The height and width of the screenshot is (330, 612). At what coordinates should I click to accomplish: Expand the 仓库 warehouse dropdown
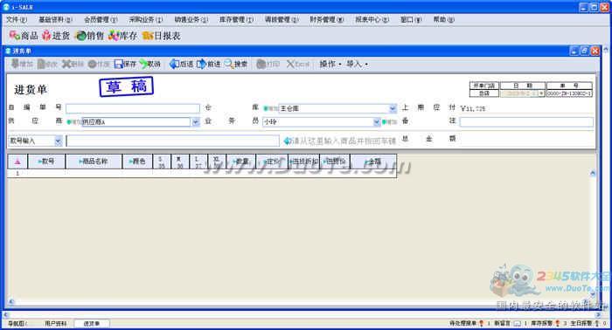point(393,109)
